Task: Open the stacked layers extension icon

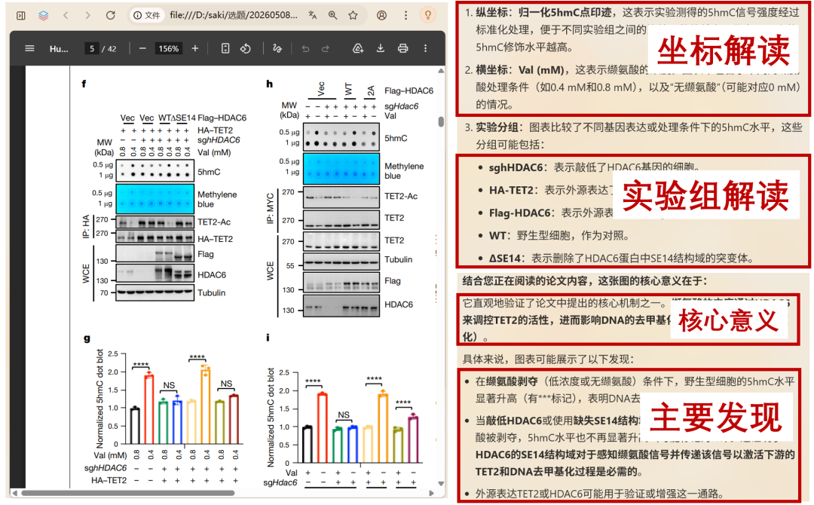Action: click(44, 16)
